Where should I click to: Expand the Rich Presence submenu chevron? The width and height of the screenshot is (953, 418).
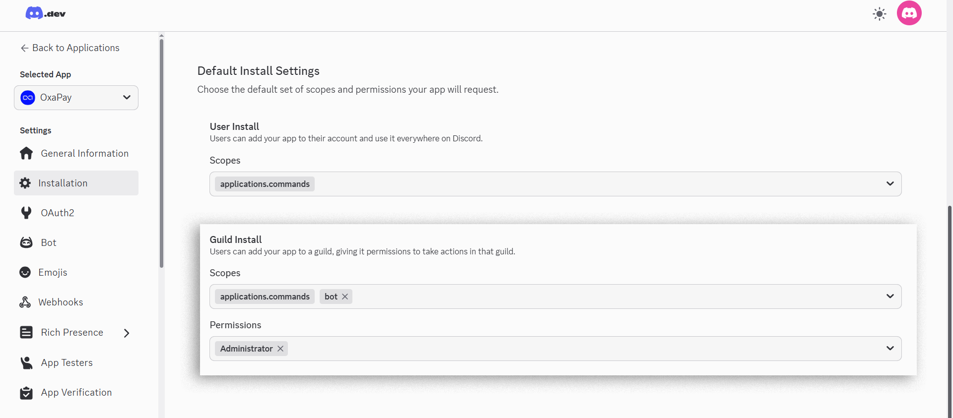127,333
